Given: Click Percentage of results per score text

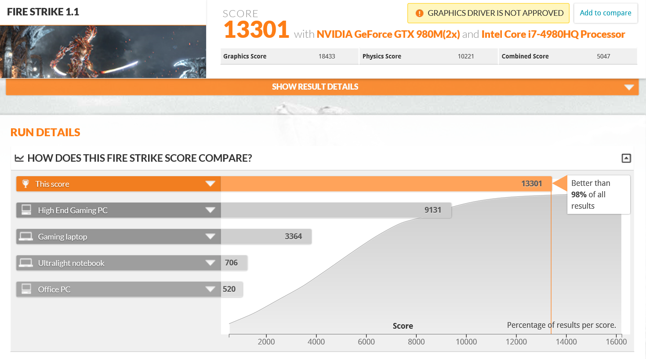Looking at the screenshot, I should pos(562,325).
